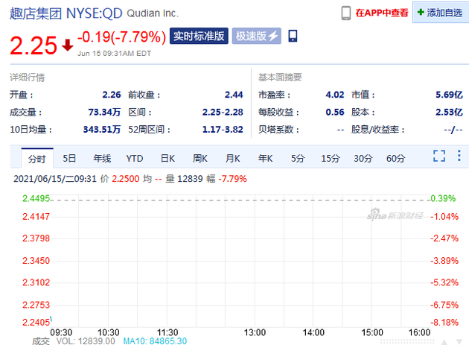Image resolution: width=469 pixels, height=345 pixels.
Task: Switch to 实时标准版 mode
Action: (x=199, y=36)
